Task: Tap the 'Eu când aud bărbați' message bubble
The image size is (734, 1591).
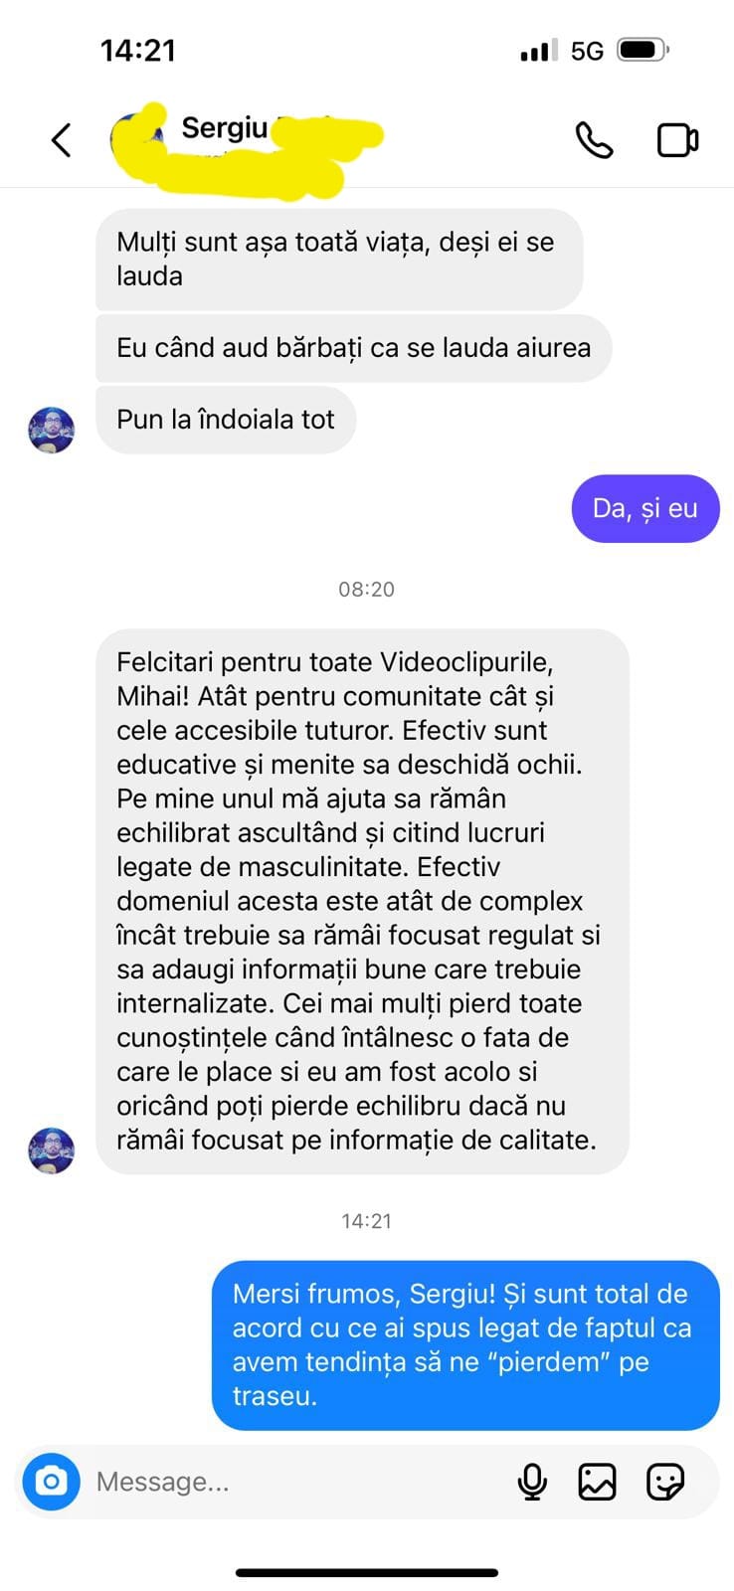Action: [x=353, y=348]
